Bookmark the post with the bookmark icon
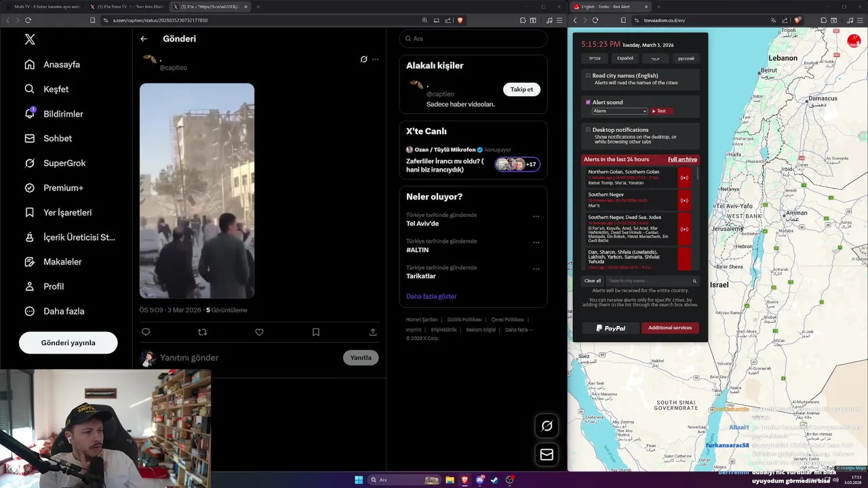Viewport: 868px width, 488px height. pos(316,332)
